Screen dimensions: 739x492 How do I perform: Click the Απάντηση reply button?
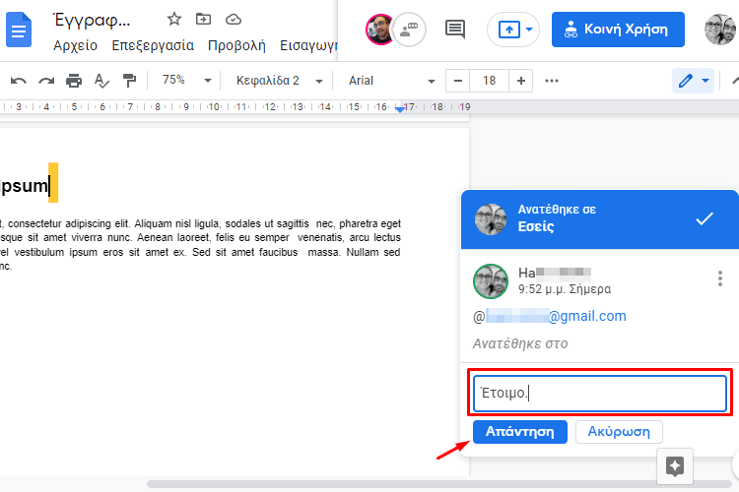click(x=520, y=432)
